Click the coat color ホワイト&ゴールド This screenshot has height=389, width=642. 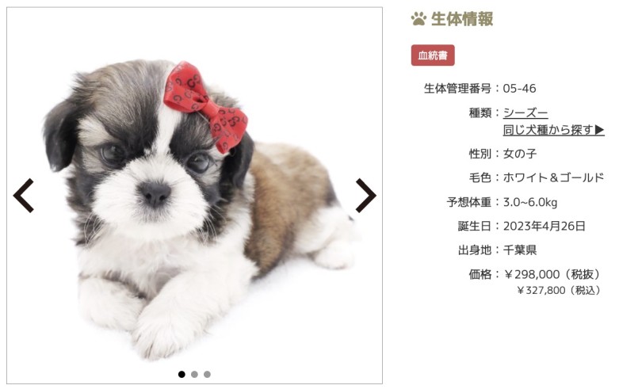coord(553,177)
